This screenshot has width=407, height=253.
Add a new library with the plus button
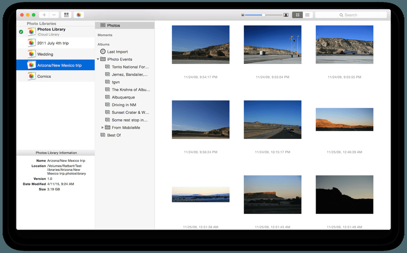click(x=44, y=15)
